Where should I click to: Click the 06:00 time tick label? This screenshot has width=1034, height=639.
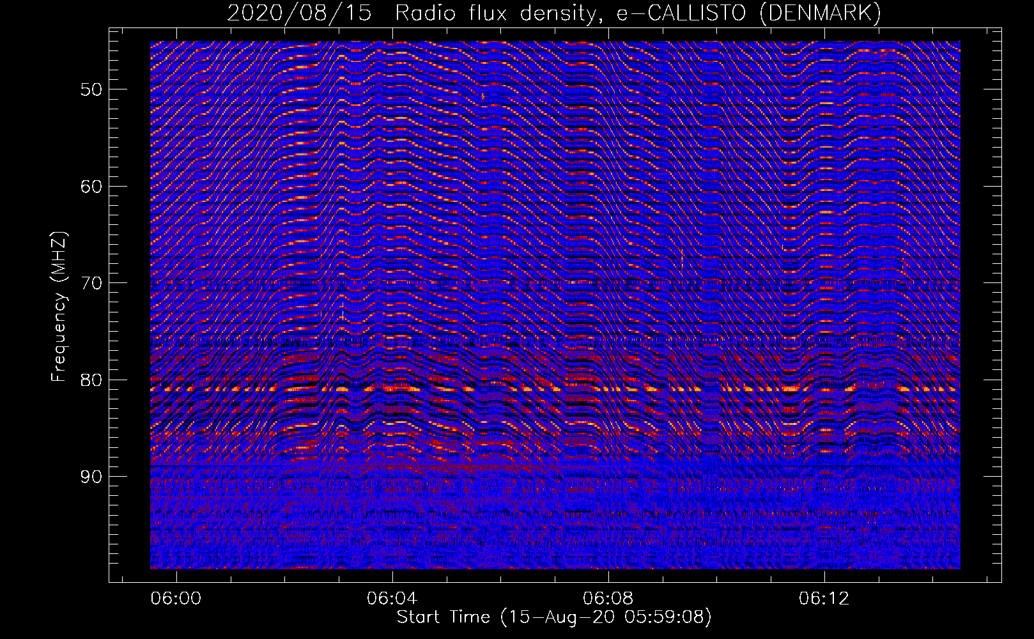pos(176,598)
